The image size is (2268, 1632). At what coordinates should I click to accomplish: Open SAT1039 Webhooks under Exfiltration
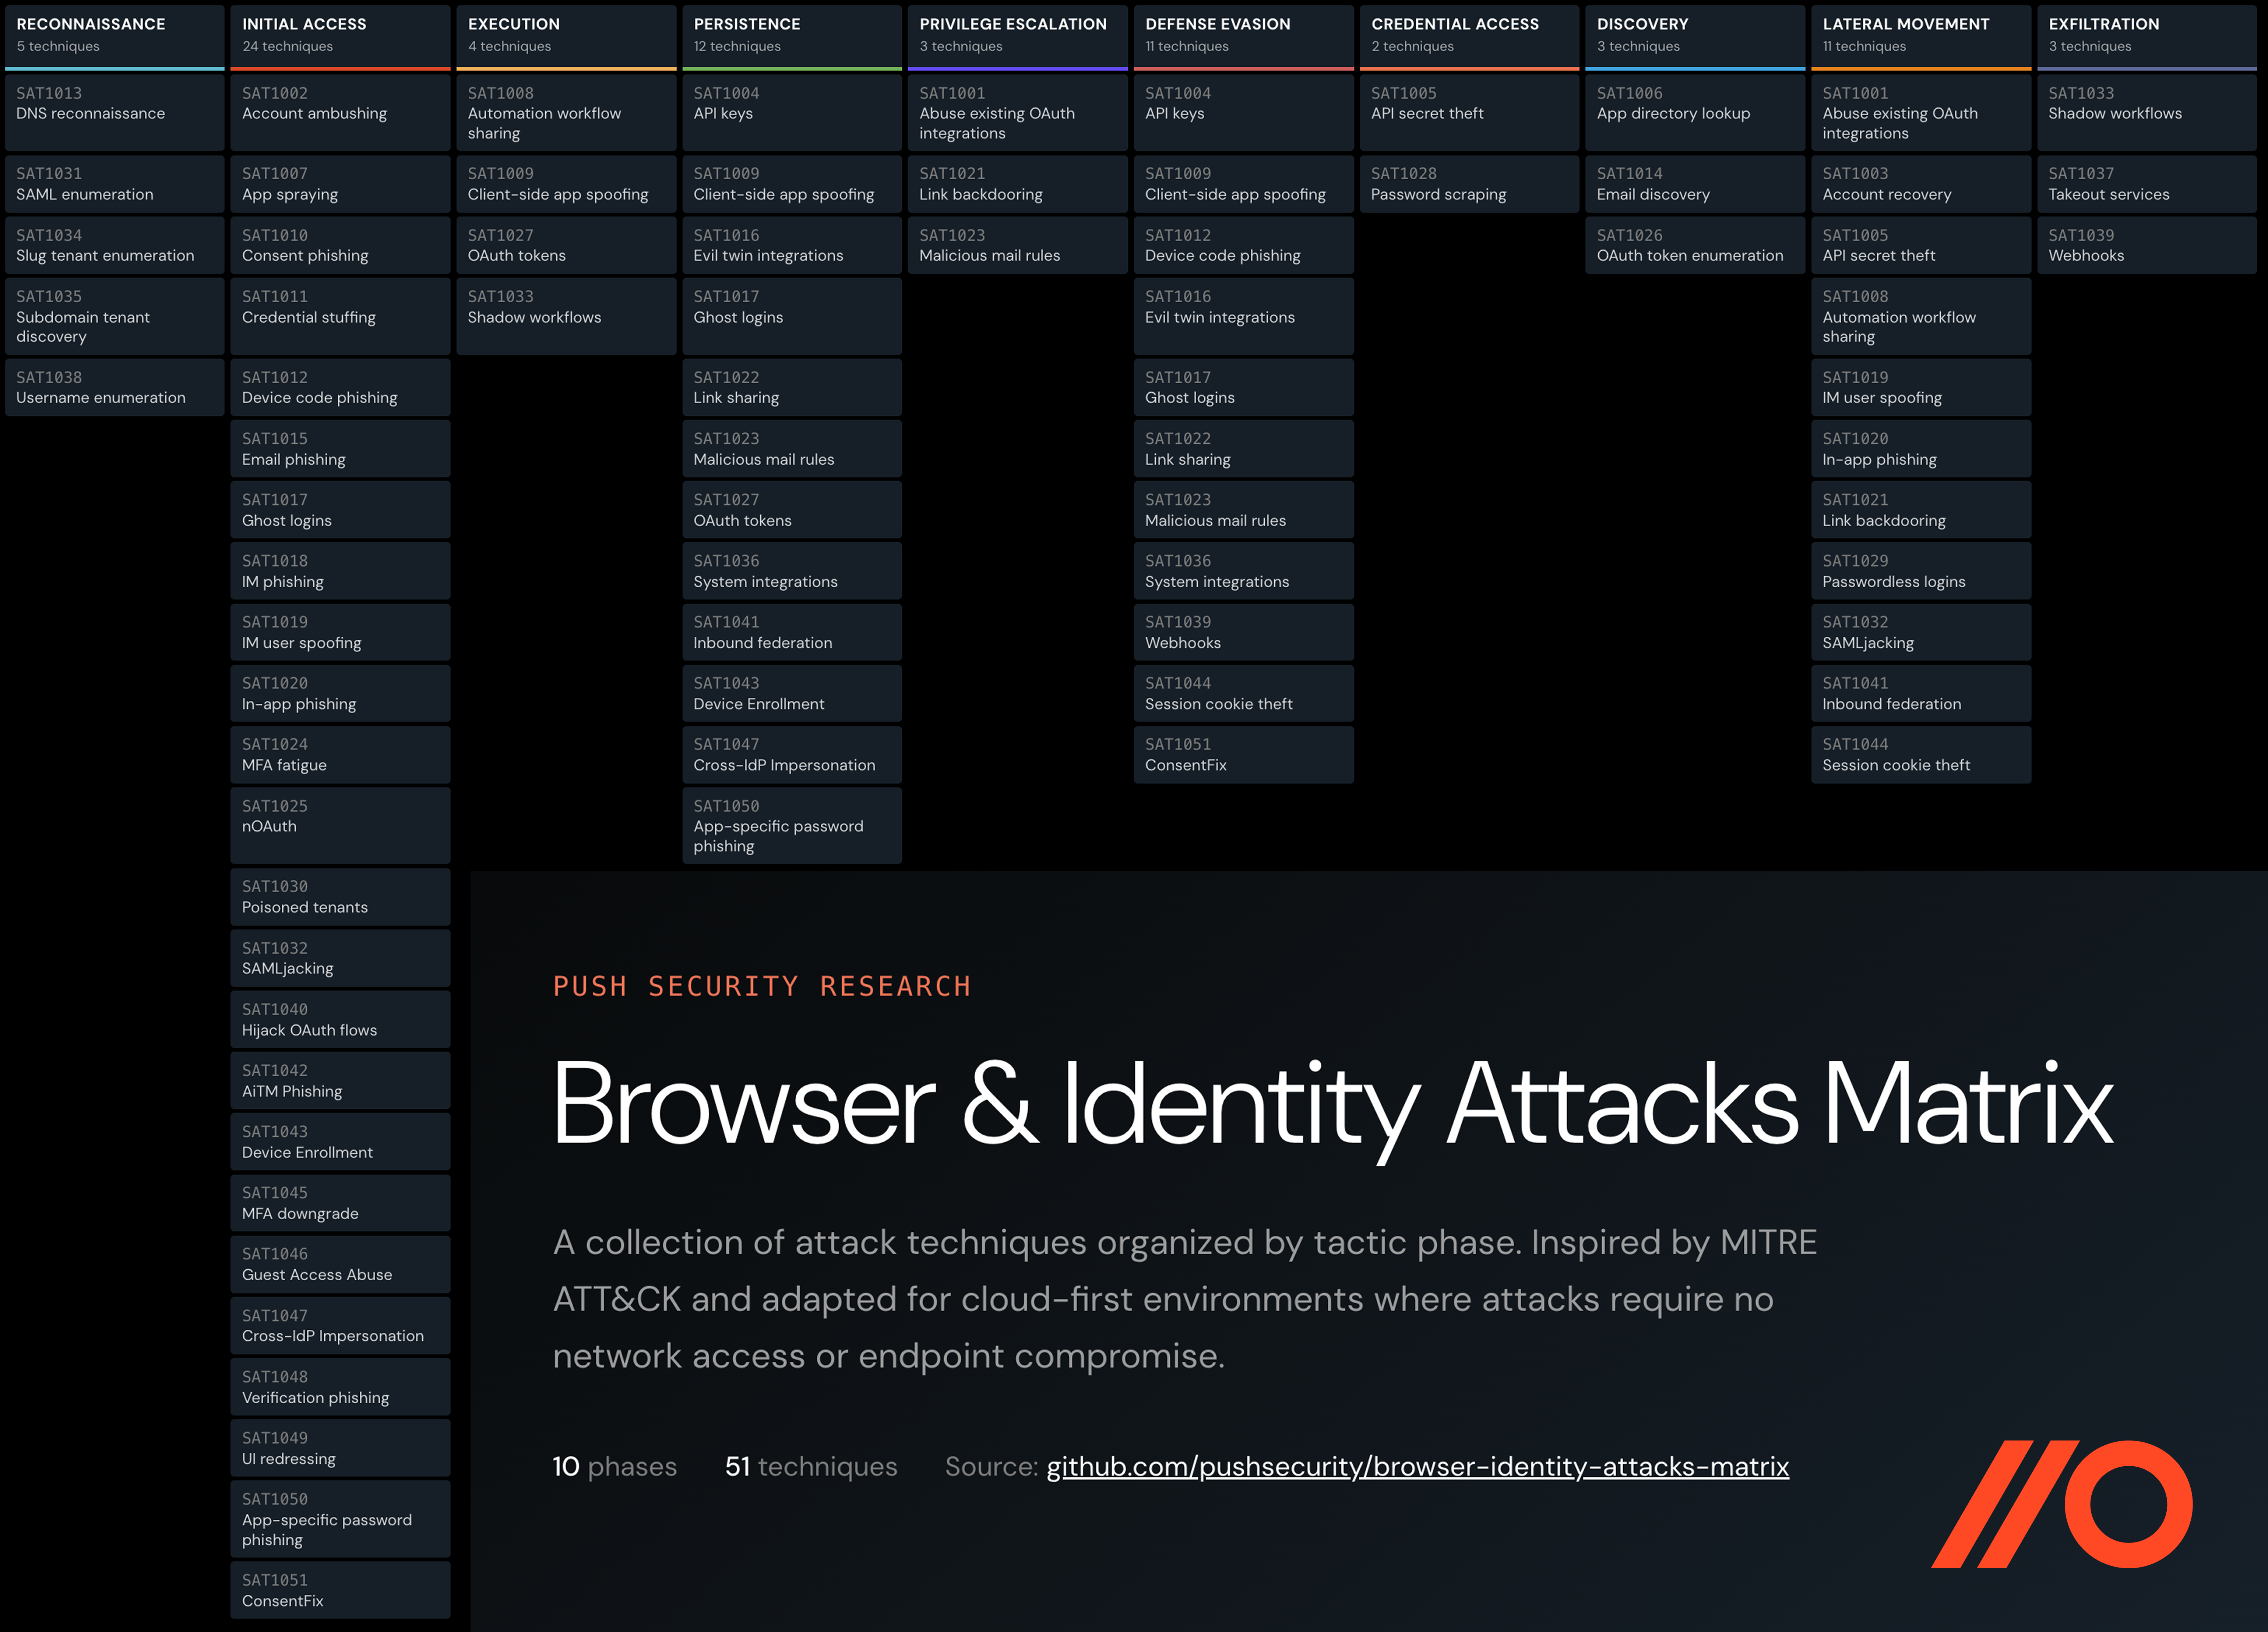coord(2147,245)
